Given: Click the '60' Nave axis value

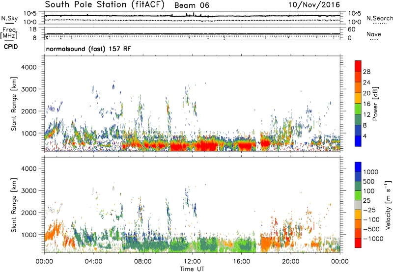Looking at the screenshot, I should [x=351, y=29].
